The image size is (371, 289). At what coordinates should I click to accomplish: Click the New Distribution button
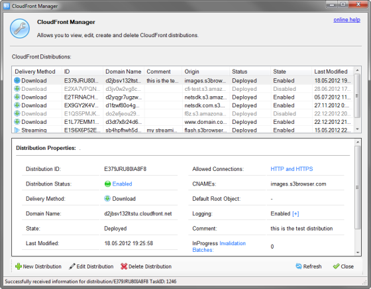(38, 266)
